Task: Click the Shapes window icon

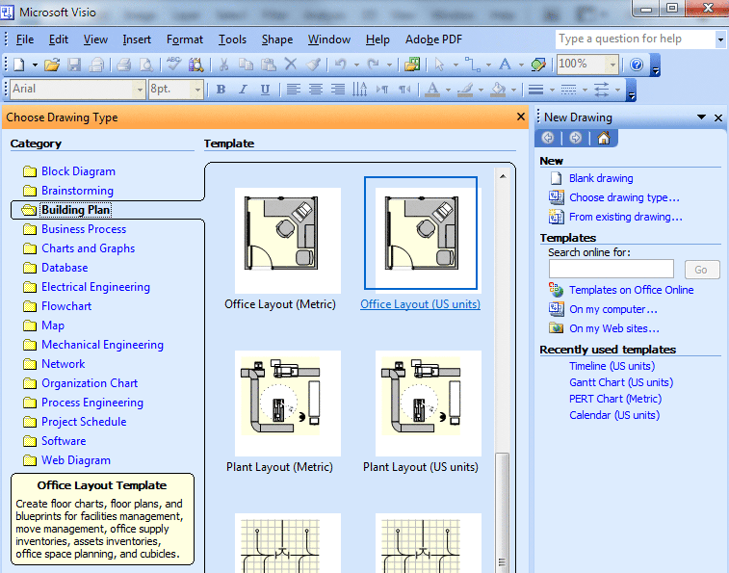Action: 412,65
